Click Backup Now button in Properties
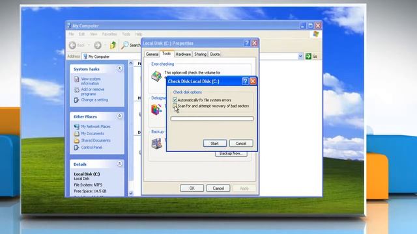Viewport: 417px width, 234px height. click(x=231, y=153)
